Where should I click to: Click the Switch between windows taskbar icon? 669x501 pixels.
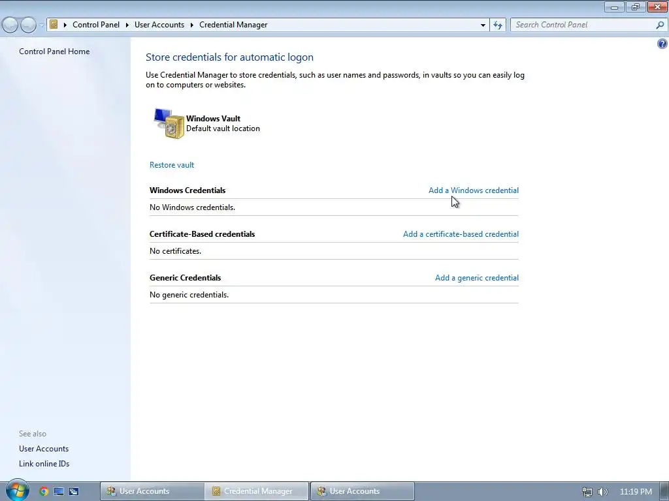click(x=74, y=491)
